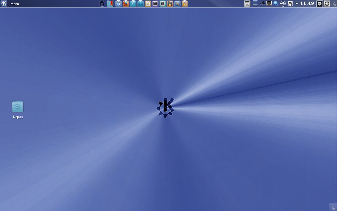Click the Menu label in the panel
337x211 pixels.
[15, 4]
